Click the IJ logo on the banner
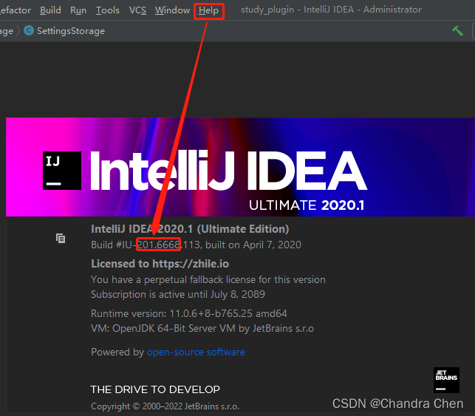Image resolution: width=475 pixels, height=416 pixels. (62, 171)
